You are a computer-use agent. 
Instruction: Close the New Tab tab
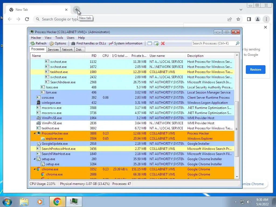66,10
